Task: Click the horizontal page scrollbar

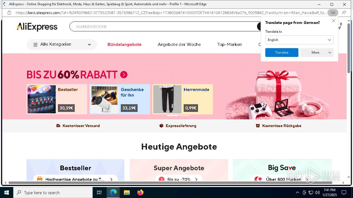Action: tap(170, 183)
